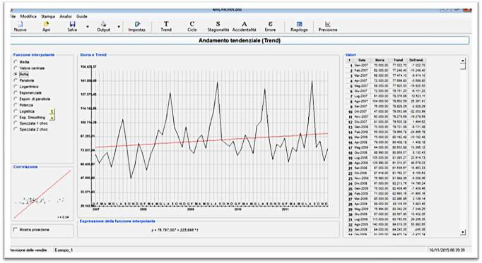Select the Potenza radio button
482x263 pixels.
(16, 105)
